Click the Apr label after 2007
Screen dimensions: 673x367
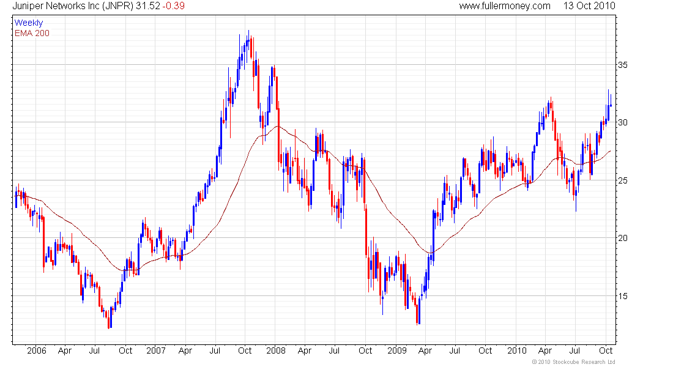pos(185,350)
